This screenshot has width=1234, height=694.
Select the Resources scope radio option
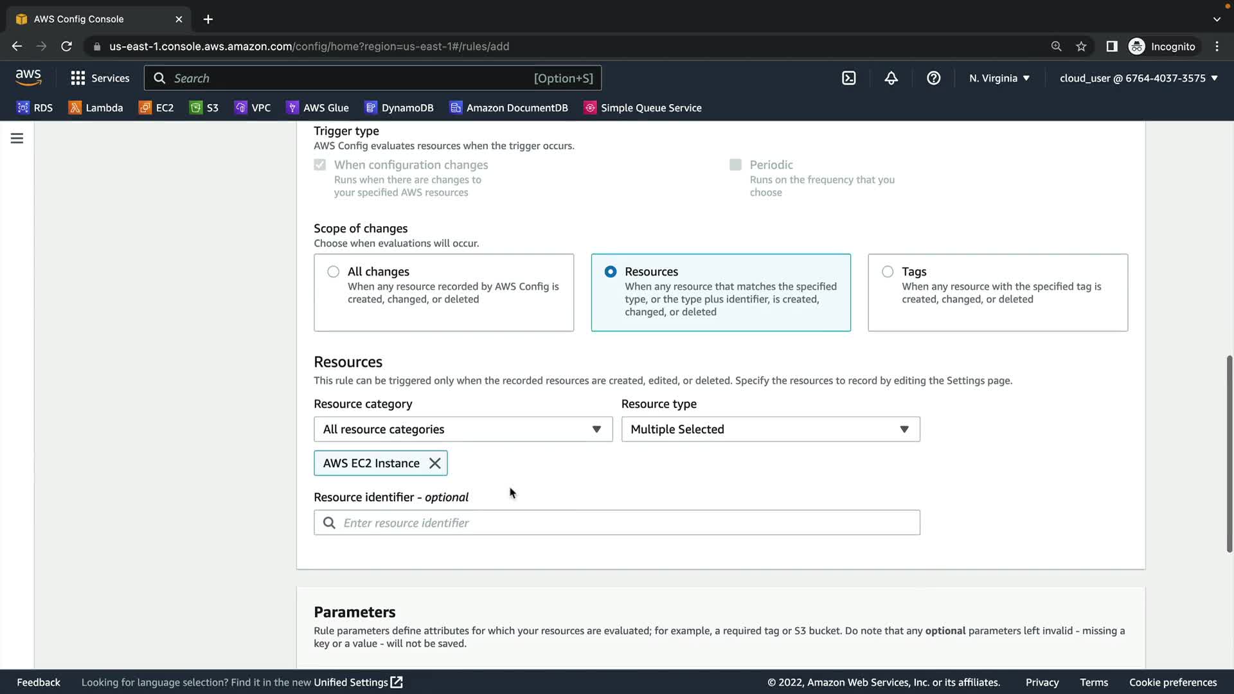click(x=611, y=272)
